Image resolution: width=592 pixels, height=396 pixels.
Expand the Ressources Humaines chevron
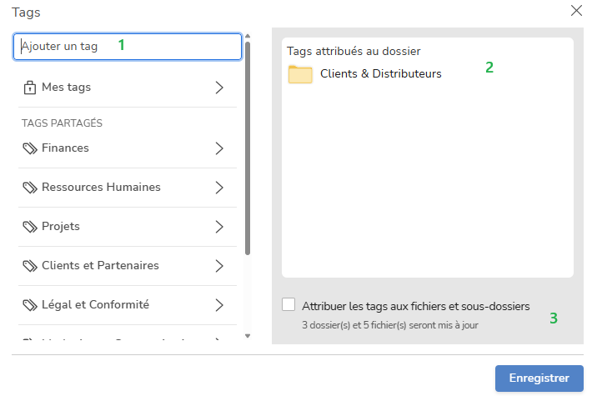(x=219, y=188)
